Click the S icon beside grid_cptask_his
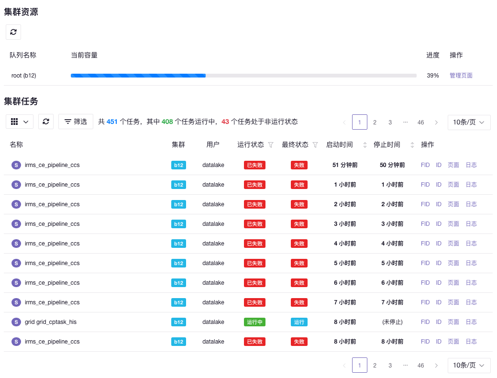Image resolution: width=497 pixels, height=378 pixels. (16, 322)
